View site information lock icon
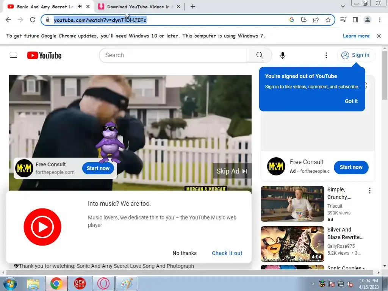The width and height of the screenshot is (388, 291). [x=48, y=20]
